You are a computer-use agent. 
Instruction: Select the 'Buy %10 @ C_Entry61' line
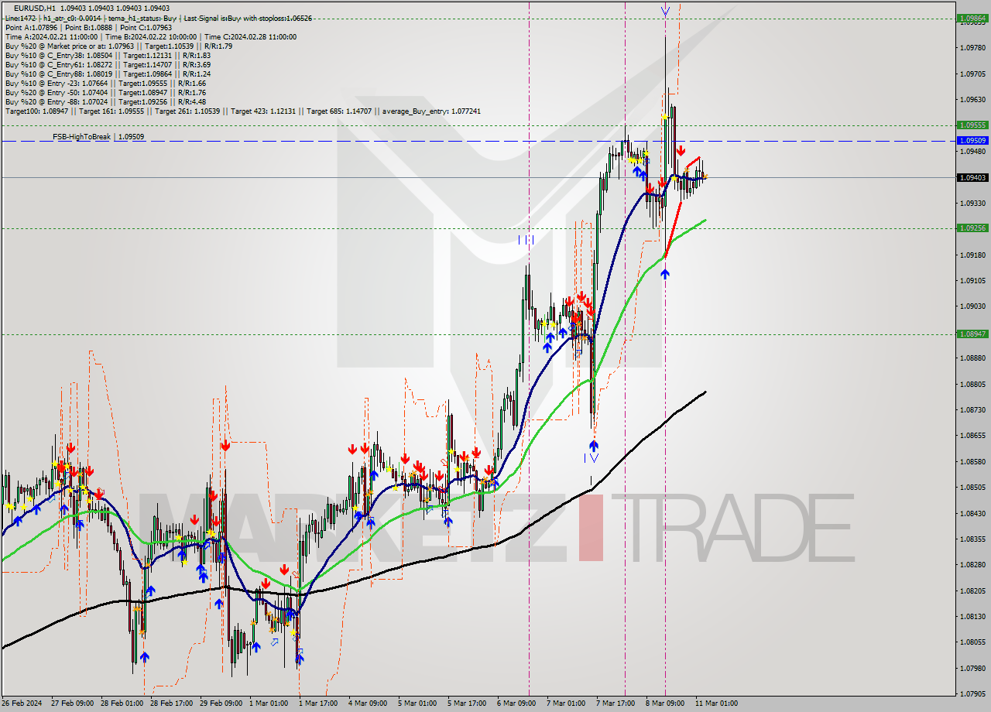[x=108, y=64]
